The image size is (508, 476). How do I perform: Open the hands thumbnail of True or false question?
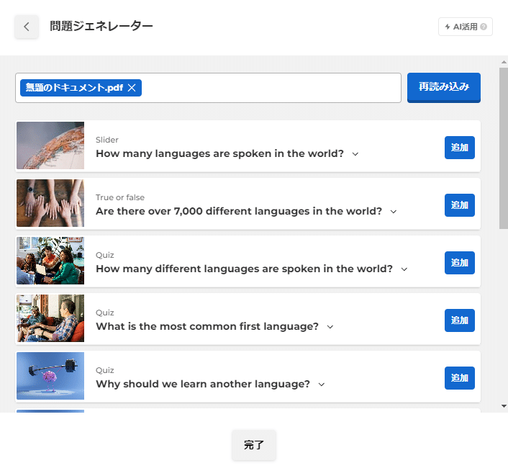pyautogui.click(x=50, y=203)
